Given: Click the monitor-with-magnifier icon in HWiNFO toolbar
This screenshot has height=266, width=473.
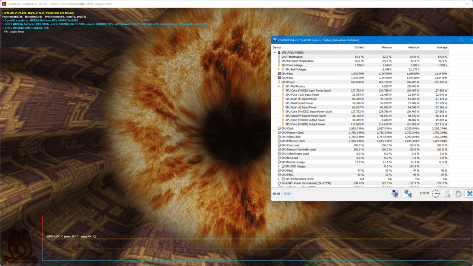Looking at the screenshot, I should [395, 193].
